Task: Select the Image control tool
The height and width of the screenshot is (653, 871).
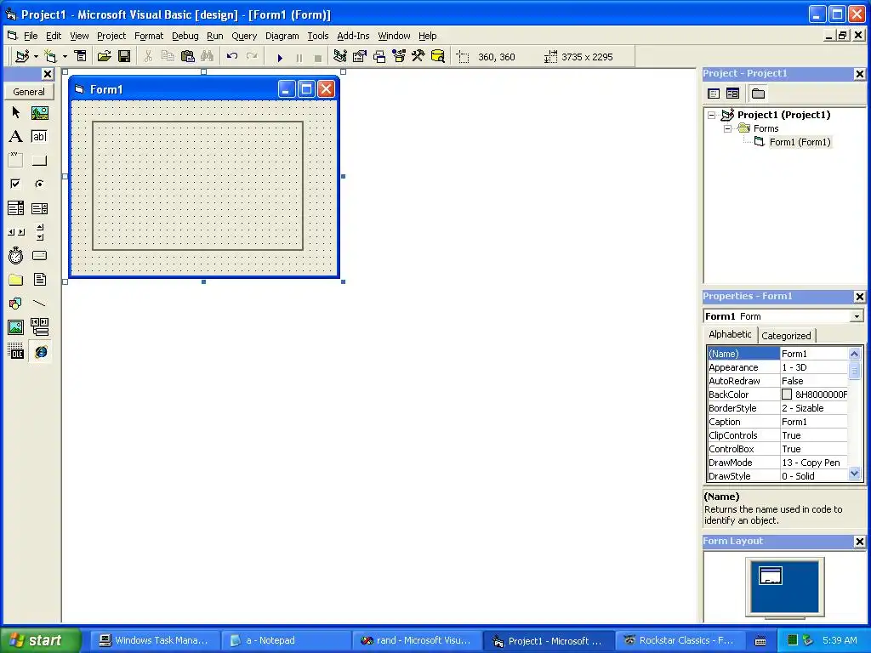Action: (x=15, y=327)
